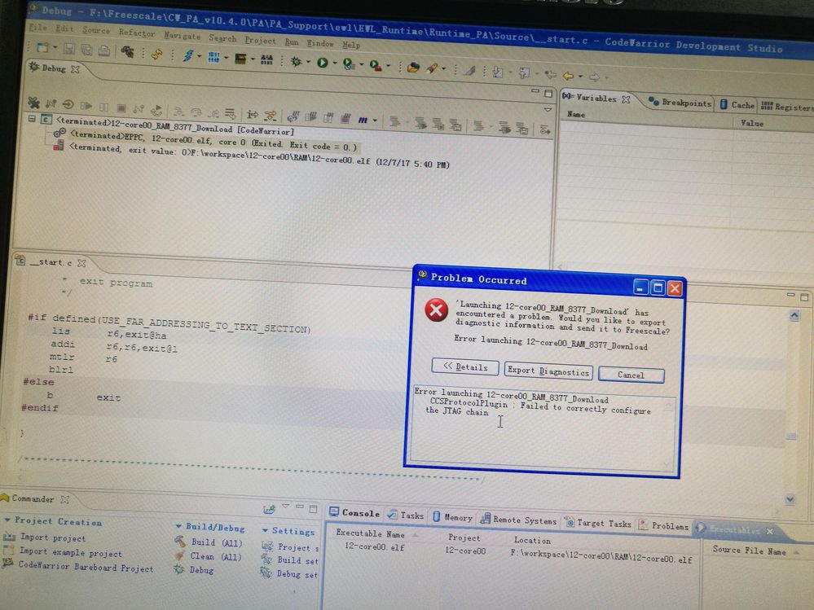Switch to the Cache tab
This screenshot has height=610, width=814.
tap(737, 105)
